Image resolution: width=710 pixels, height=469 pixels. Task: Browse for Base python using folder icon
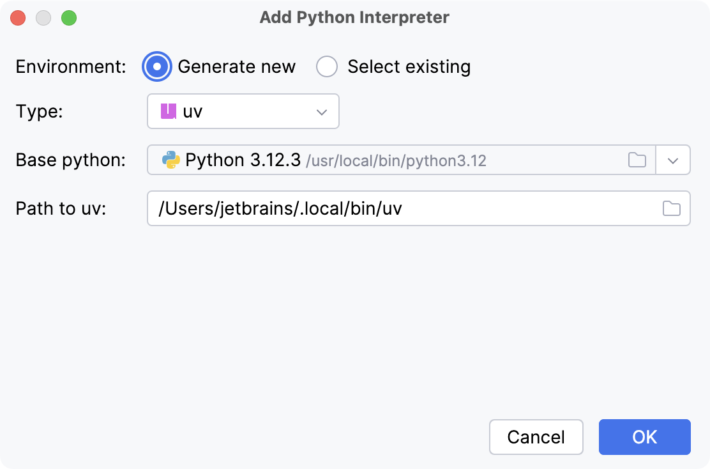(x=637, y=160)
